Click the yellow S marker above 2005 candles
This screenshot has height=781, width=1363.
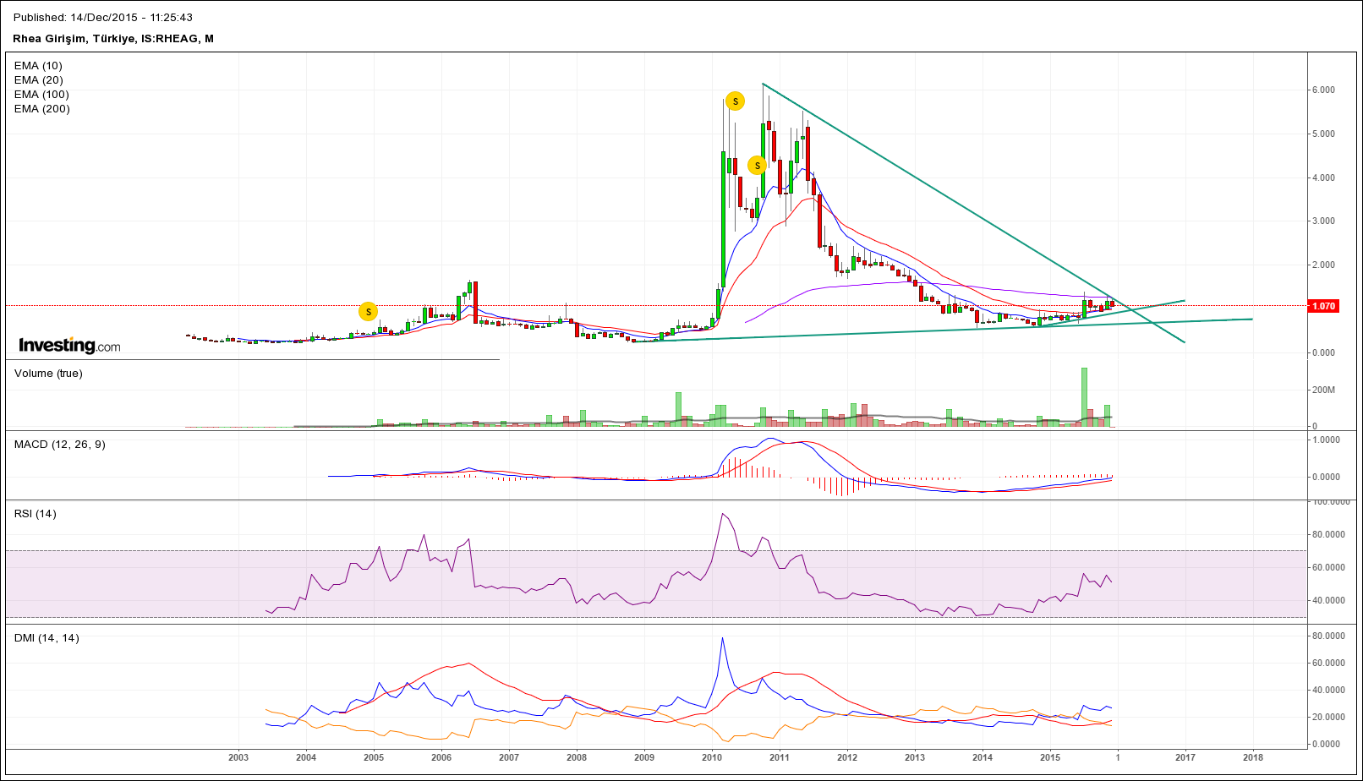[368, 312]
